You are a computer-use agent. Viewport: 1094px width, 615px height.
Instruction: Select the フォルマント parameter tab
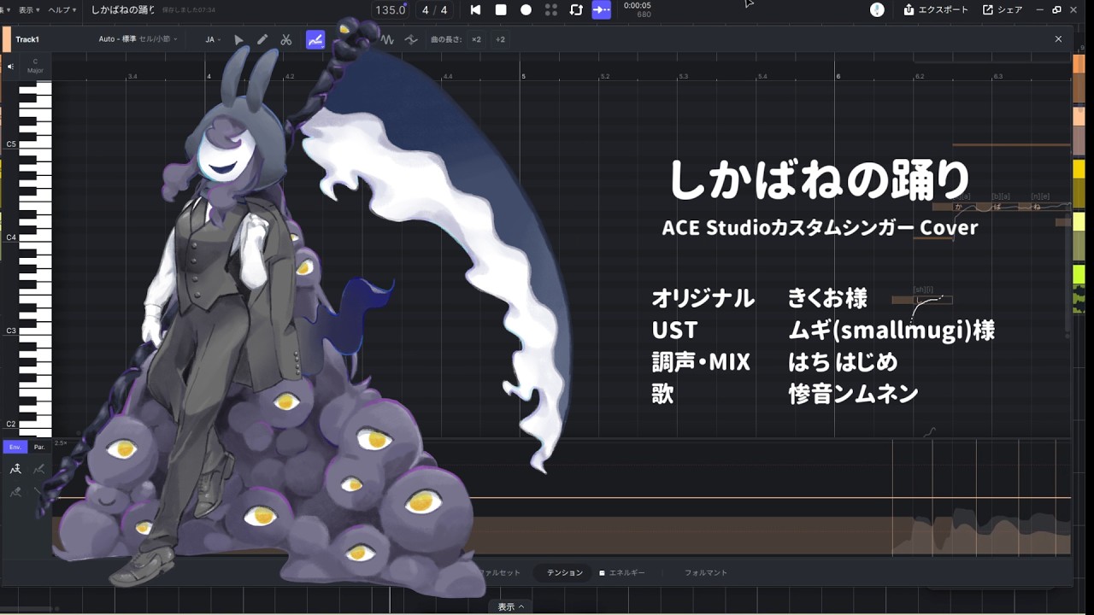point(706,572)
